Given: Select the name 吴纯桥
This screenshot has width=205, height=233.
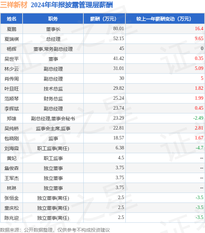Looking at the screenshot, I should click(x=12, y=128).
